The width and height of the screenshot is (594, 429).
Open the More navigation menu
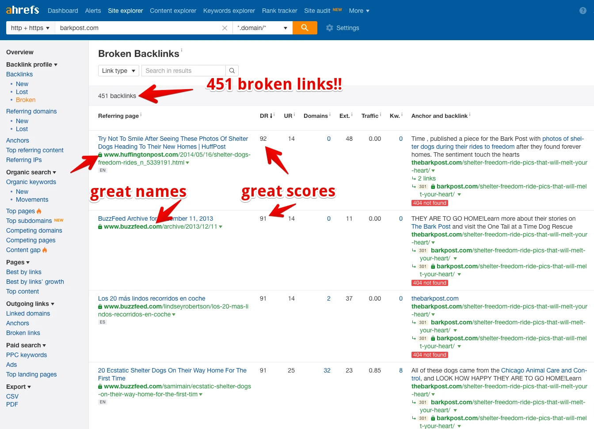tap(359, 10)
